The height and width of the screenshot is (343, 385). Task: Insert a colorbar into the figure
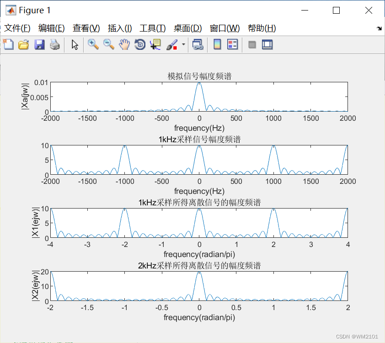tap(216, 44)
